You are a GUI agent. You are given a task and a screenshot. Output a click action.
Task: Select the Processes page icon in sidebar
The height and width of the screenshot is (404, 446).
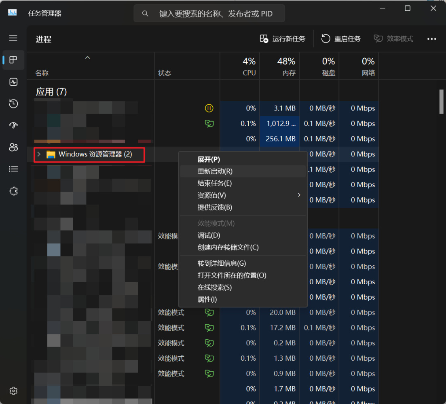click(x=13, y=60)
